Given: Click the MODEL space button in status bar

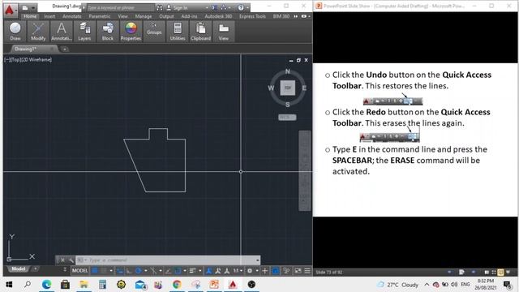Looking at the screenshot, I should pos(79,271).
